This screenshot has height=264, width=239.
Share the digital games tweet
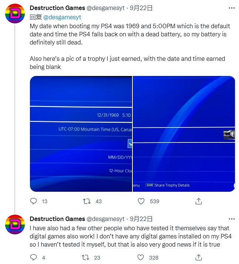tap(199, 257)
